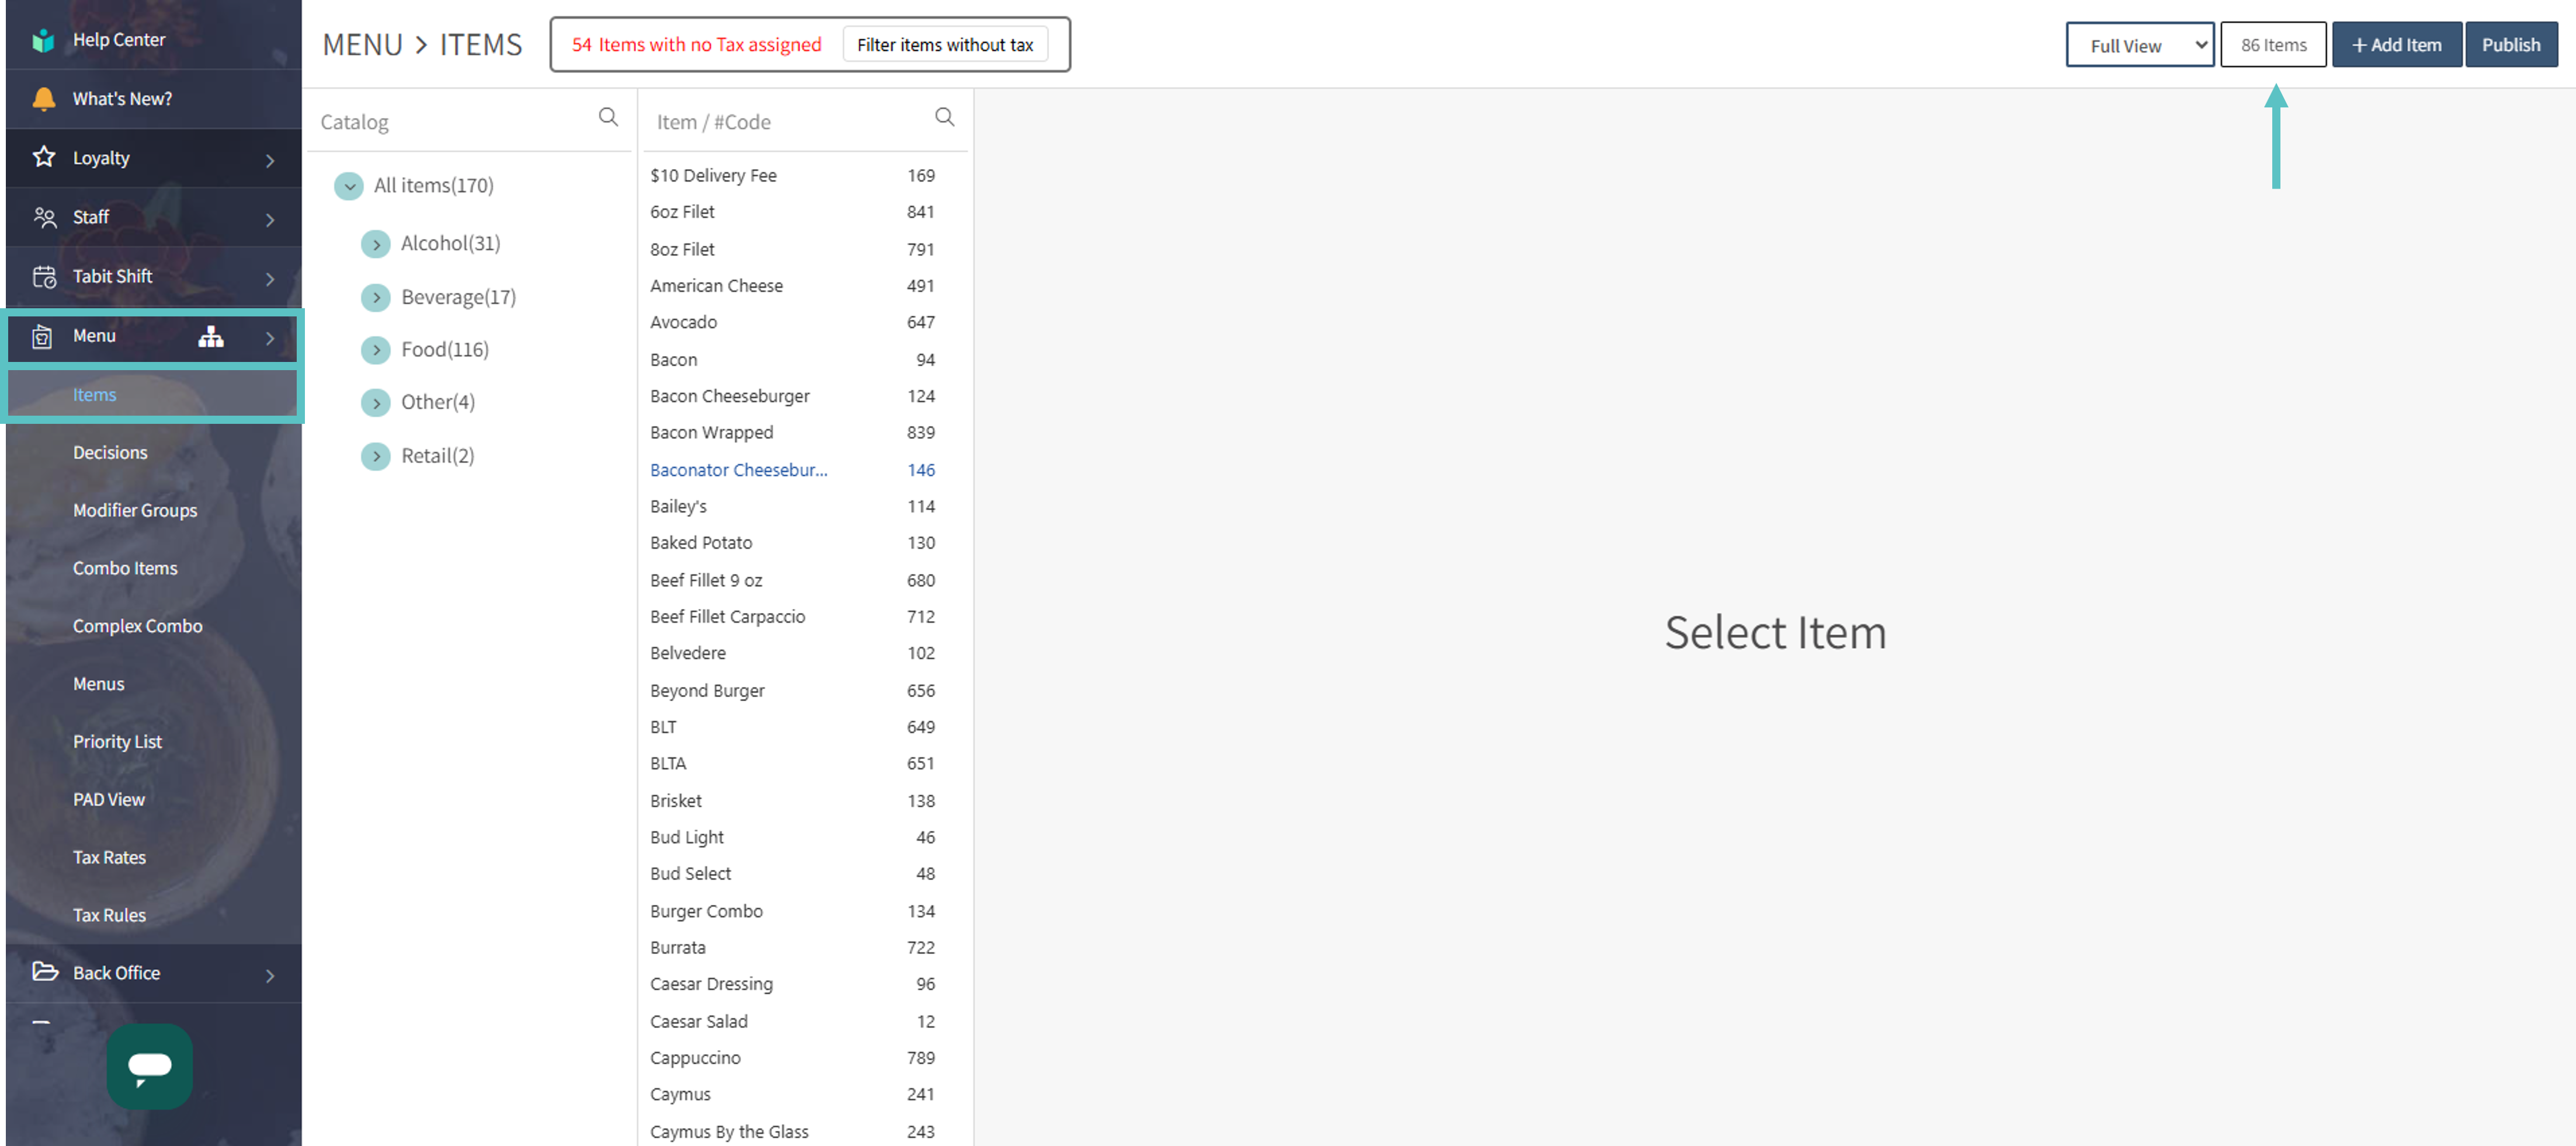Click the Item/#Code search magnifier icon

point(944,118)
